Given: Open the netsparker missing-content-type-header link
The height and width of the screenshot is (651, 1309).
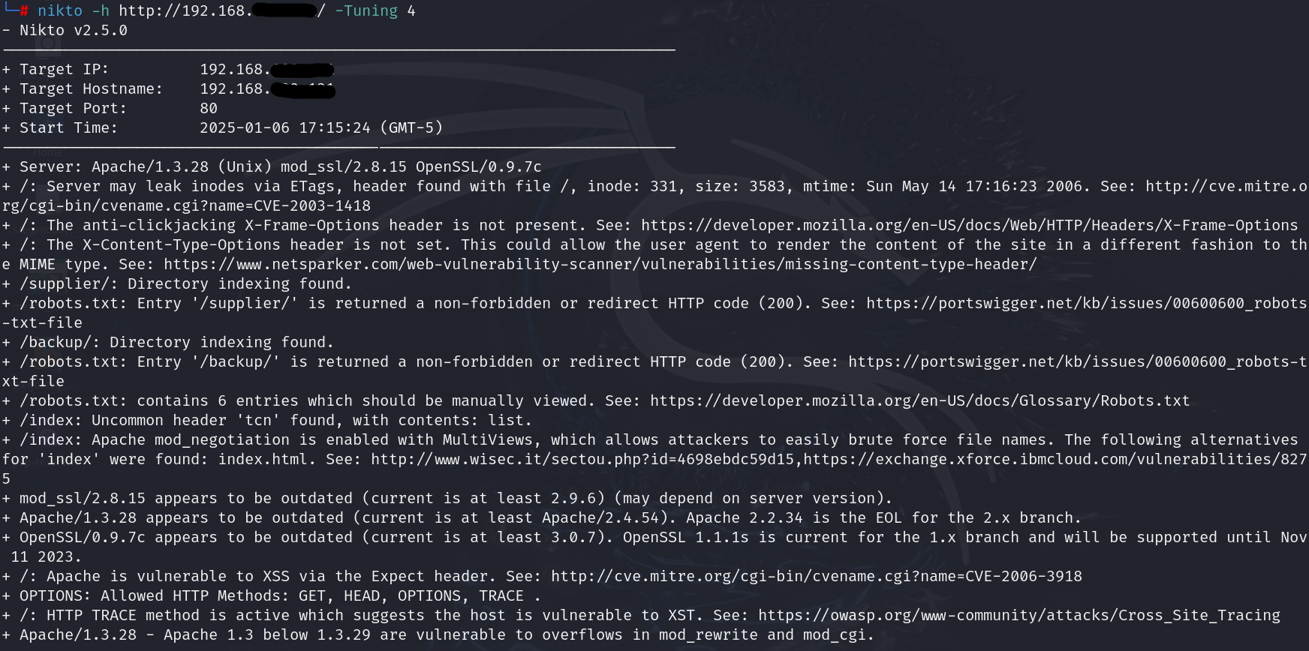Looking at the screenshot, I should pyautogui.click(x=600, y=265).
